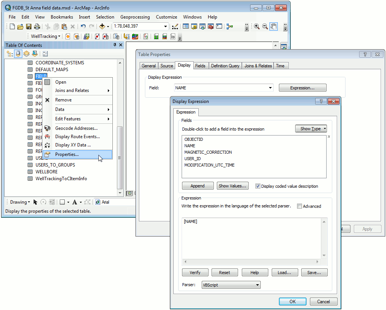Viewport: 386px width, 310px height.
Task: Choose Properties... in the context menu
Action: tap(78, 154)
